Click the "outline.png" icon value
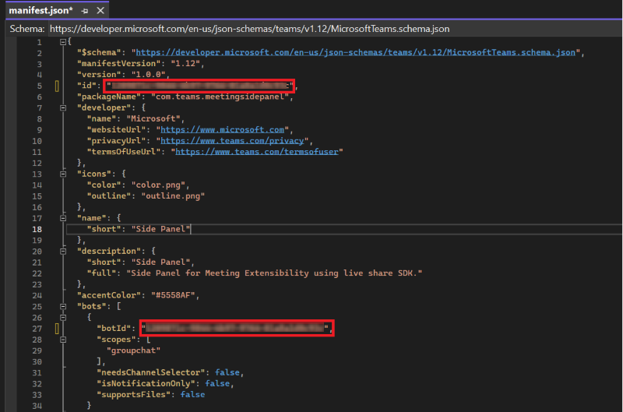The height and width of the screenshot is (412, 623). pos(173,195)
